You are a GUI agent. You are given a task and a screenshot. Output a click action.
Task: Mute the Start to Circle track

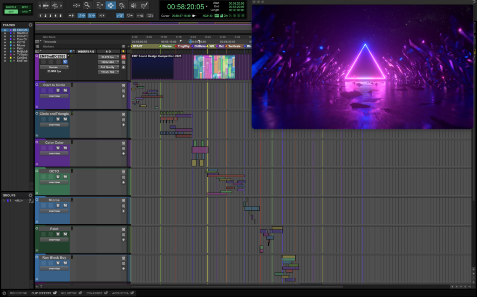65,90
